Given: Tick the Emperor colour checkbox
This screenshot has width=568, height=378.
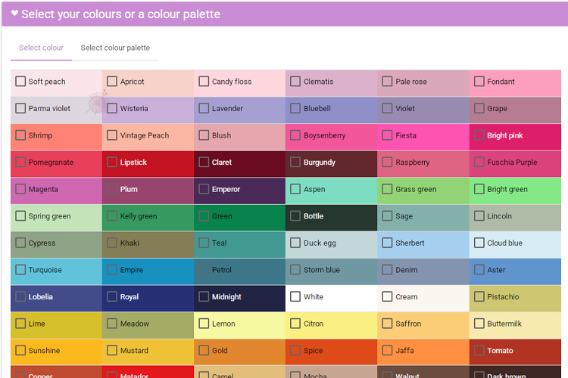Looking at the screenshot, I should (x=204, y=189).
